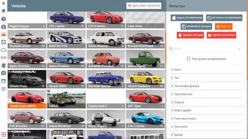The height and width of the screenshot is (139, 248).
Task: Clear the filter search with the X icon
Action: coord(239,49)
